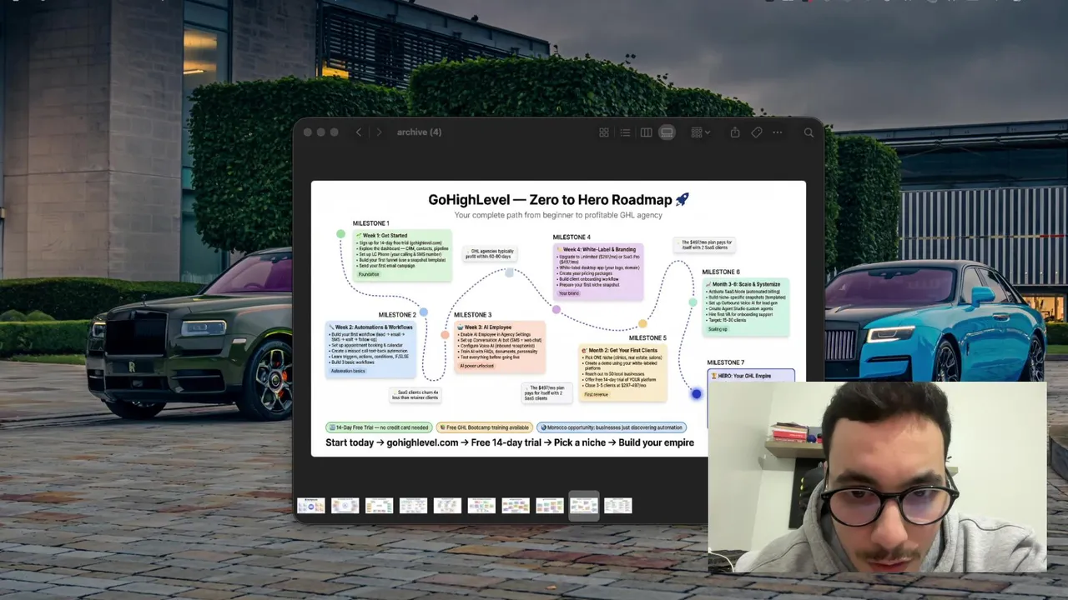
Task: Select the third thumbnail in gallery filmstrip
Action: (x=379, y=506)
